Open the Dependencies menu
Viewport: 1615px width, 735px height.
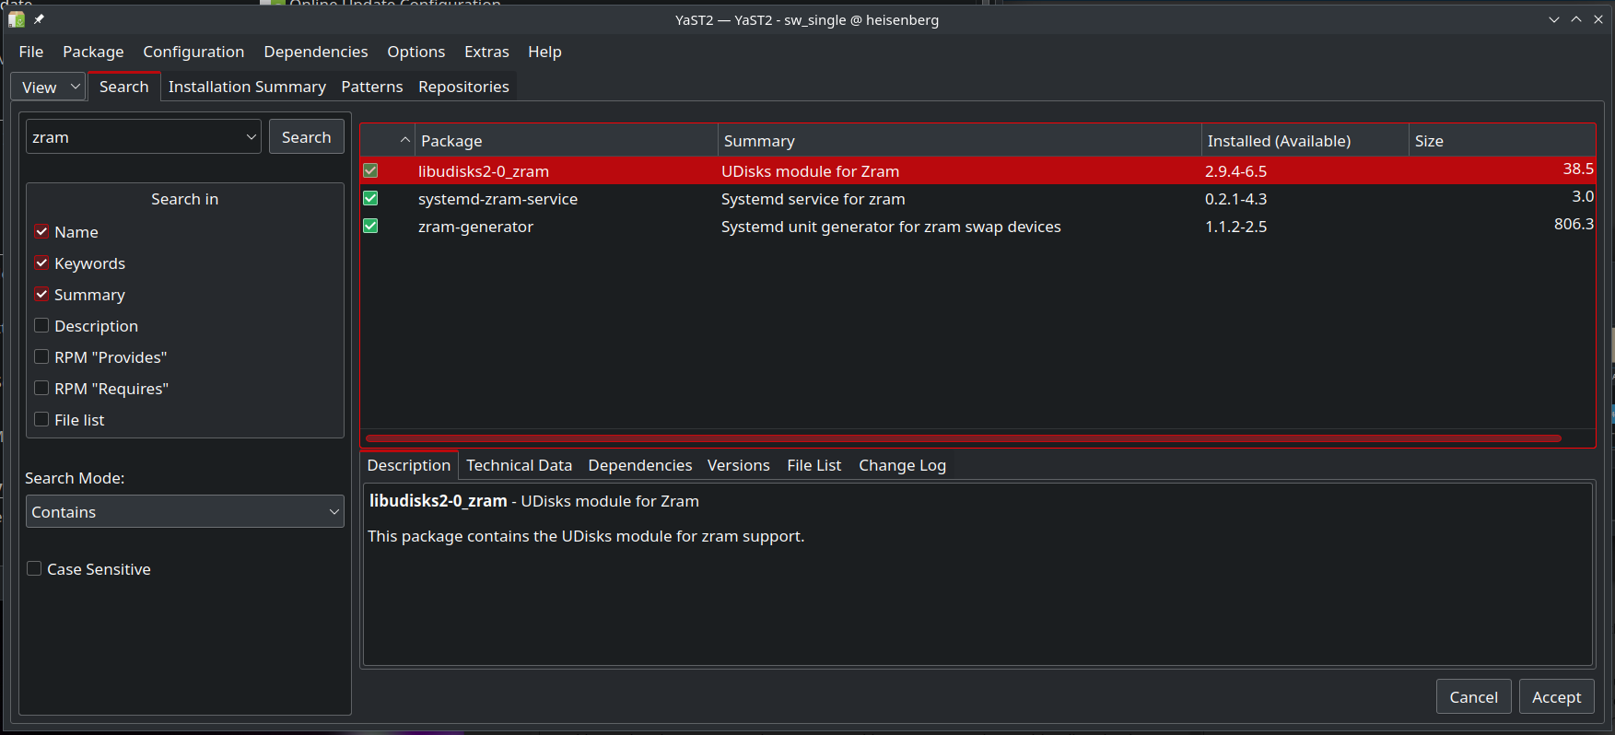[316, 52]
